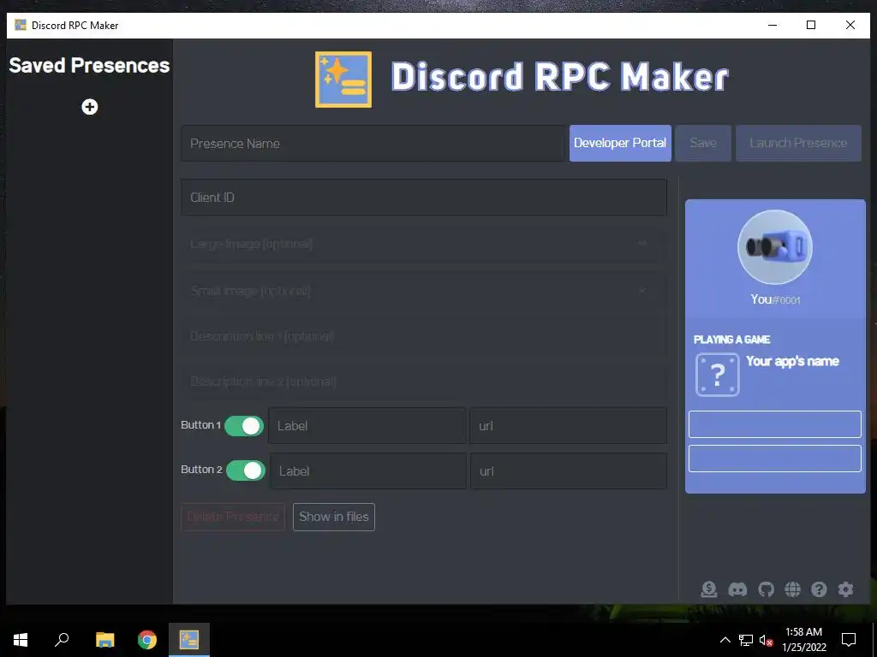Show hidden system tray icons

pyautogui.click(x=725, y=640)
